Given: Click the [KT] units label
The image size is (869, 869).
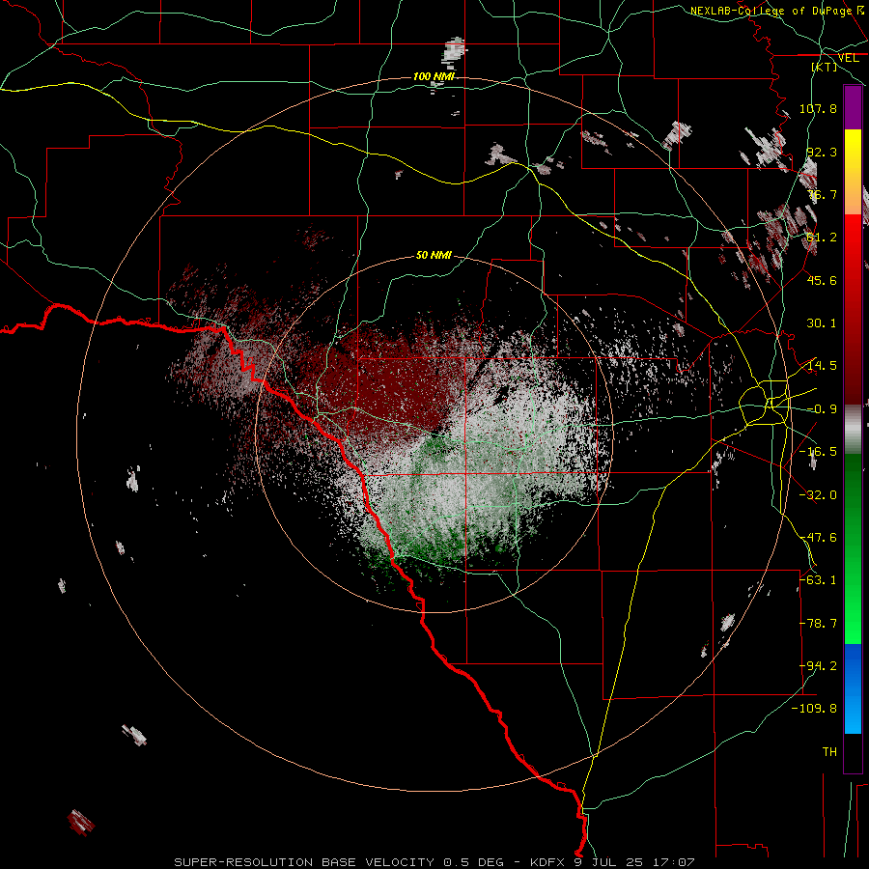Looking at the screenshot, I should pyautogui.click(x=825, y=67).
